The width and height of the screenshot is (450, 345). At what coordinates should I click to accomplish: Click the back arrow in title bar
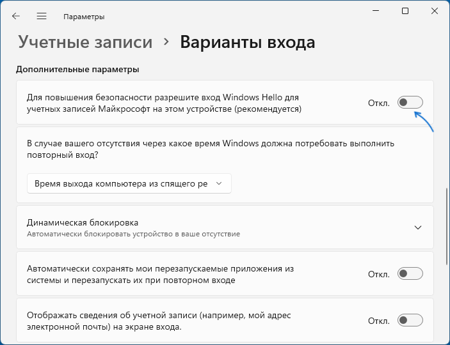click(x=16, y=16)
